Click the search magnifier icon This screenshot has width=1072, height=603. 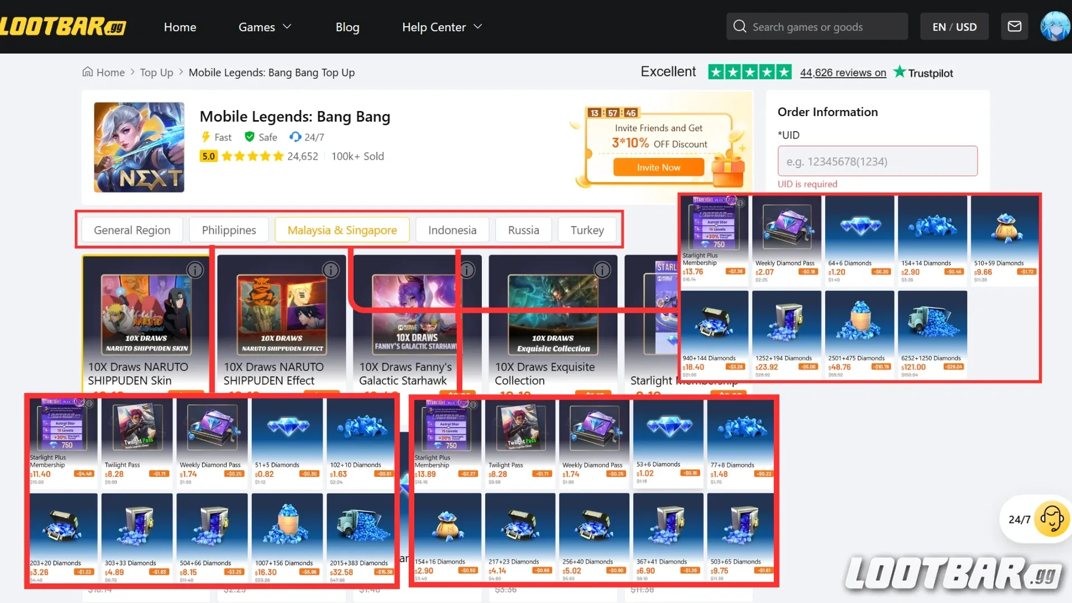740,26
